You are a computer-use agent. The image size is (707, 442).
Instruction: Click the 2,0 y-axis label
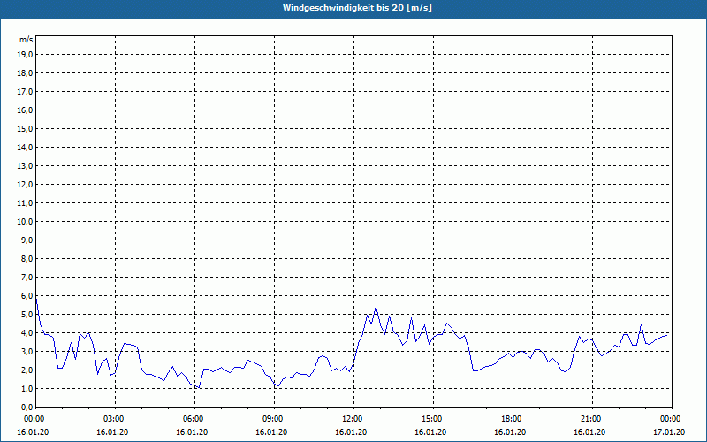click(x=27, y=370)
